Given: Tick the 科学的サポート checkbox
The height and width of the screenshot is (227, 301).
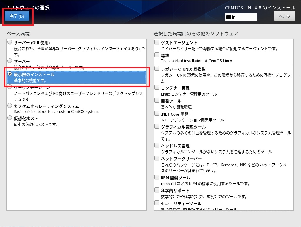Looking at the screenshot, I should (x=157, y=190).
